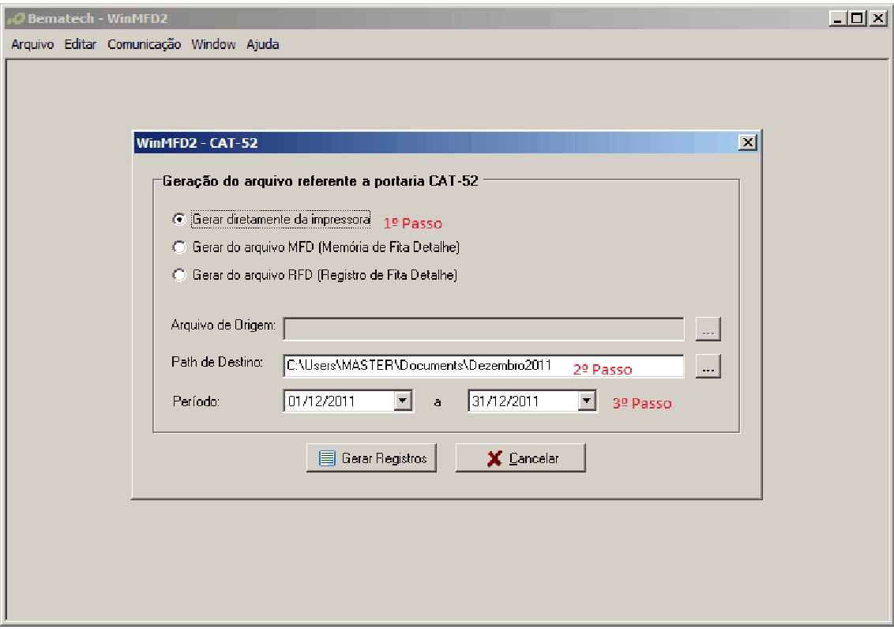Close the WinMFD2 - CAT-52 dialog
The height and width of the screenshot is (629, 894).
[x=747, y=142]
